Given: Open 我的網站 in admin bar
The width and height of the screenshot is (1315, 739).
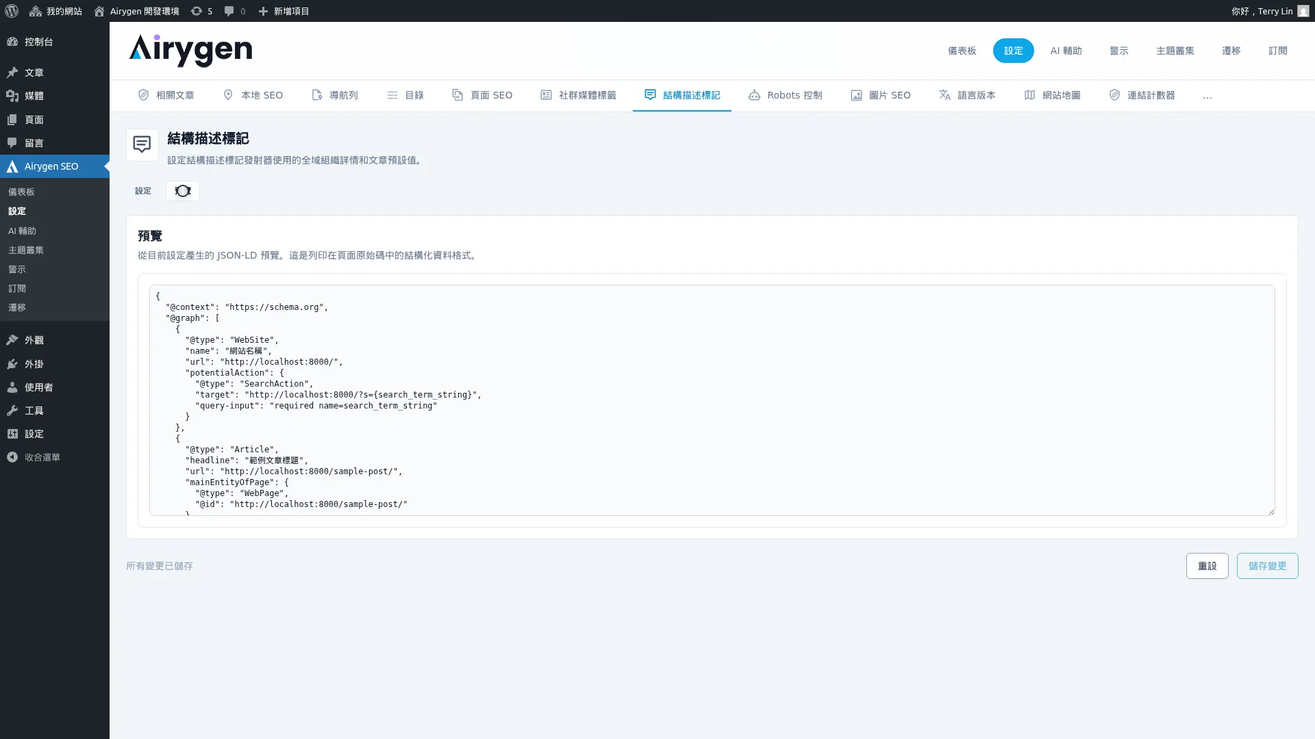Looking at the screenshot, I should (x=55, y=11).
